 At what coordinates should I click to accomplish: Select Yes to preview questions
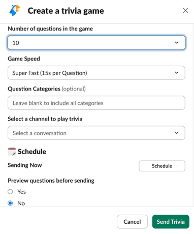(x=10, y=192)
